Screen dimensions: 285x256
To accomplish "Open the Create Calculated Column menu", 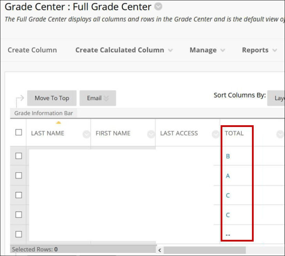I will coord(124,50).
